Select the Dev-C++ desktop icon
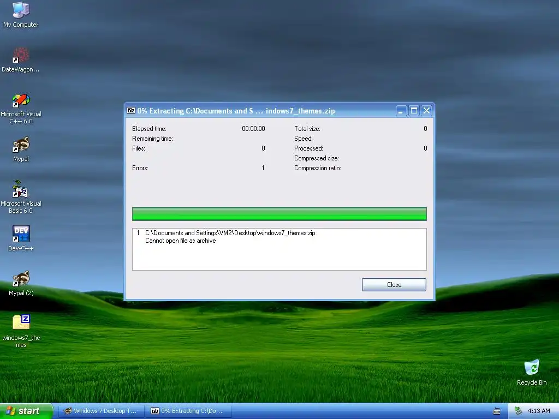Viewport: 559px width, 419px height. 21,238
